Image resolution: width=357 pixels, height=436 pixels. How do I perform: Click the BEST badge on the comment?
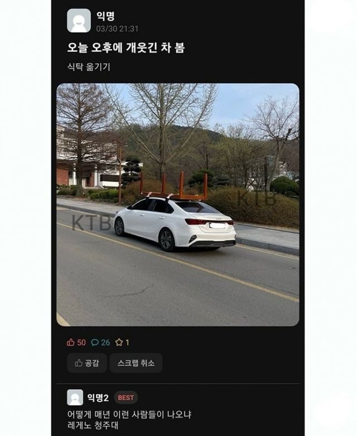click(126, 397)
